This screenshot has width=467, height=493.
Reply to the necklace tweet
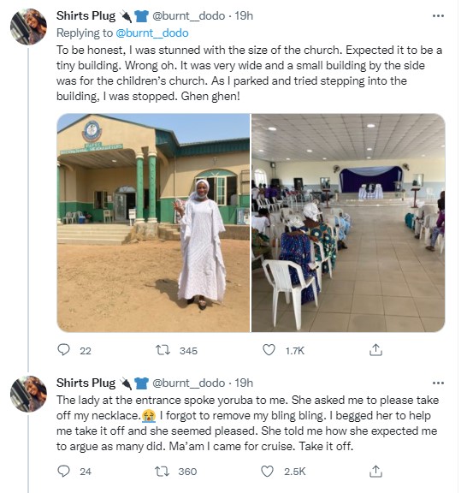pyautogui.click(x=64, y=471)
